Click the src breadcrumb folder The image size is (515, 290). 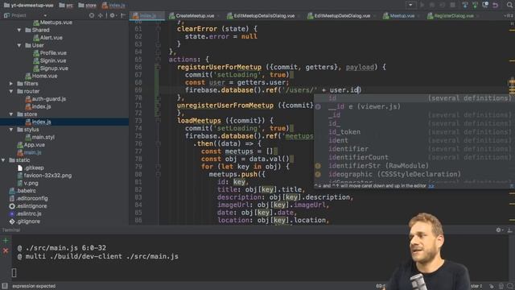click(66, 5)
